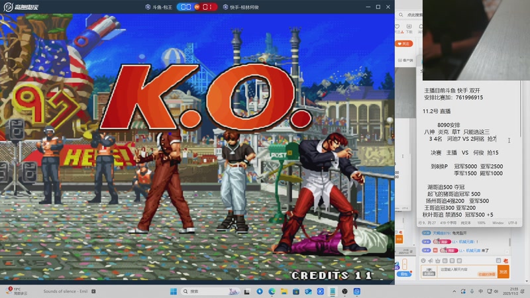
Task: Click the clock showing 21:55
Action: (x=510, y=291)
